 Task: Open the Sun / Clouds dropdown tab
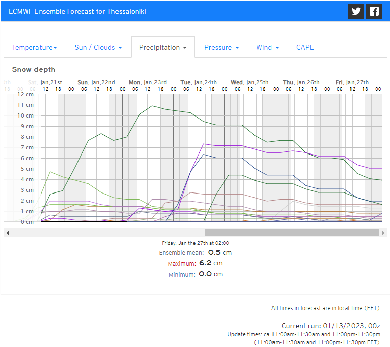(98, 47)
